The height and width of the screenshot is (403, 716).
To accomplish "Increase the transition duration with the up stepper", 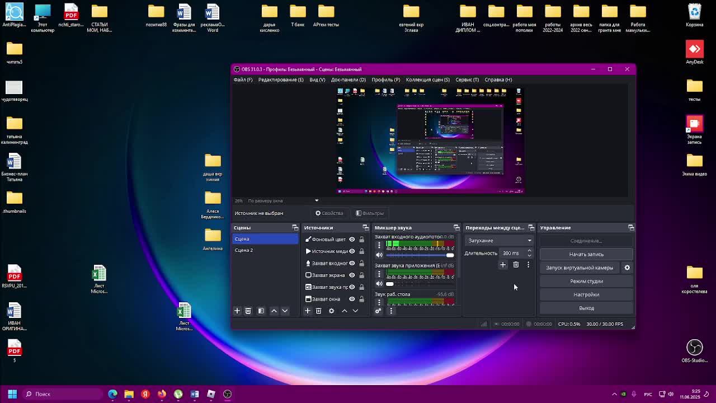I will coord(529,251).
